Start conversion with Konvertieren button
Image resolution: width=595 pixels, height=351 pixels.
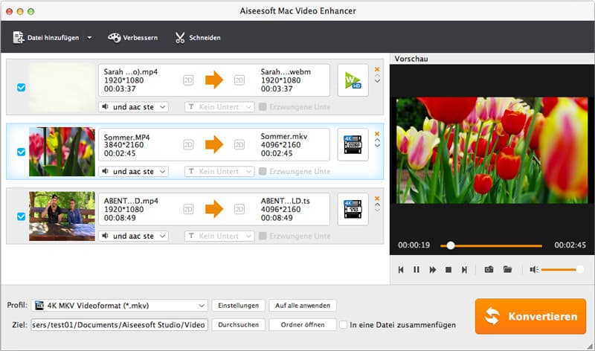[530, 317]
